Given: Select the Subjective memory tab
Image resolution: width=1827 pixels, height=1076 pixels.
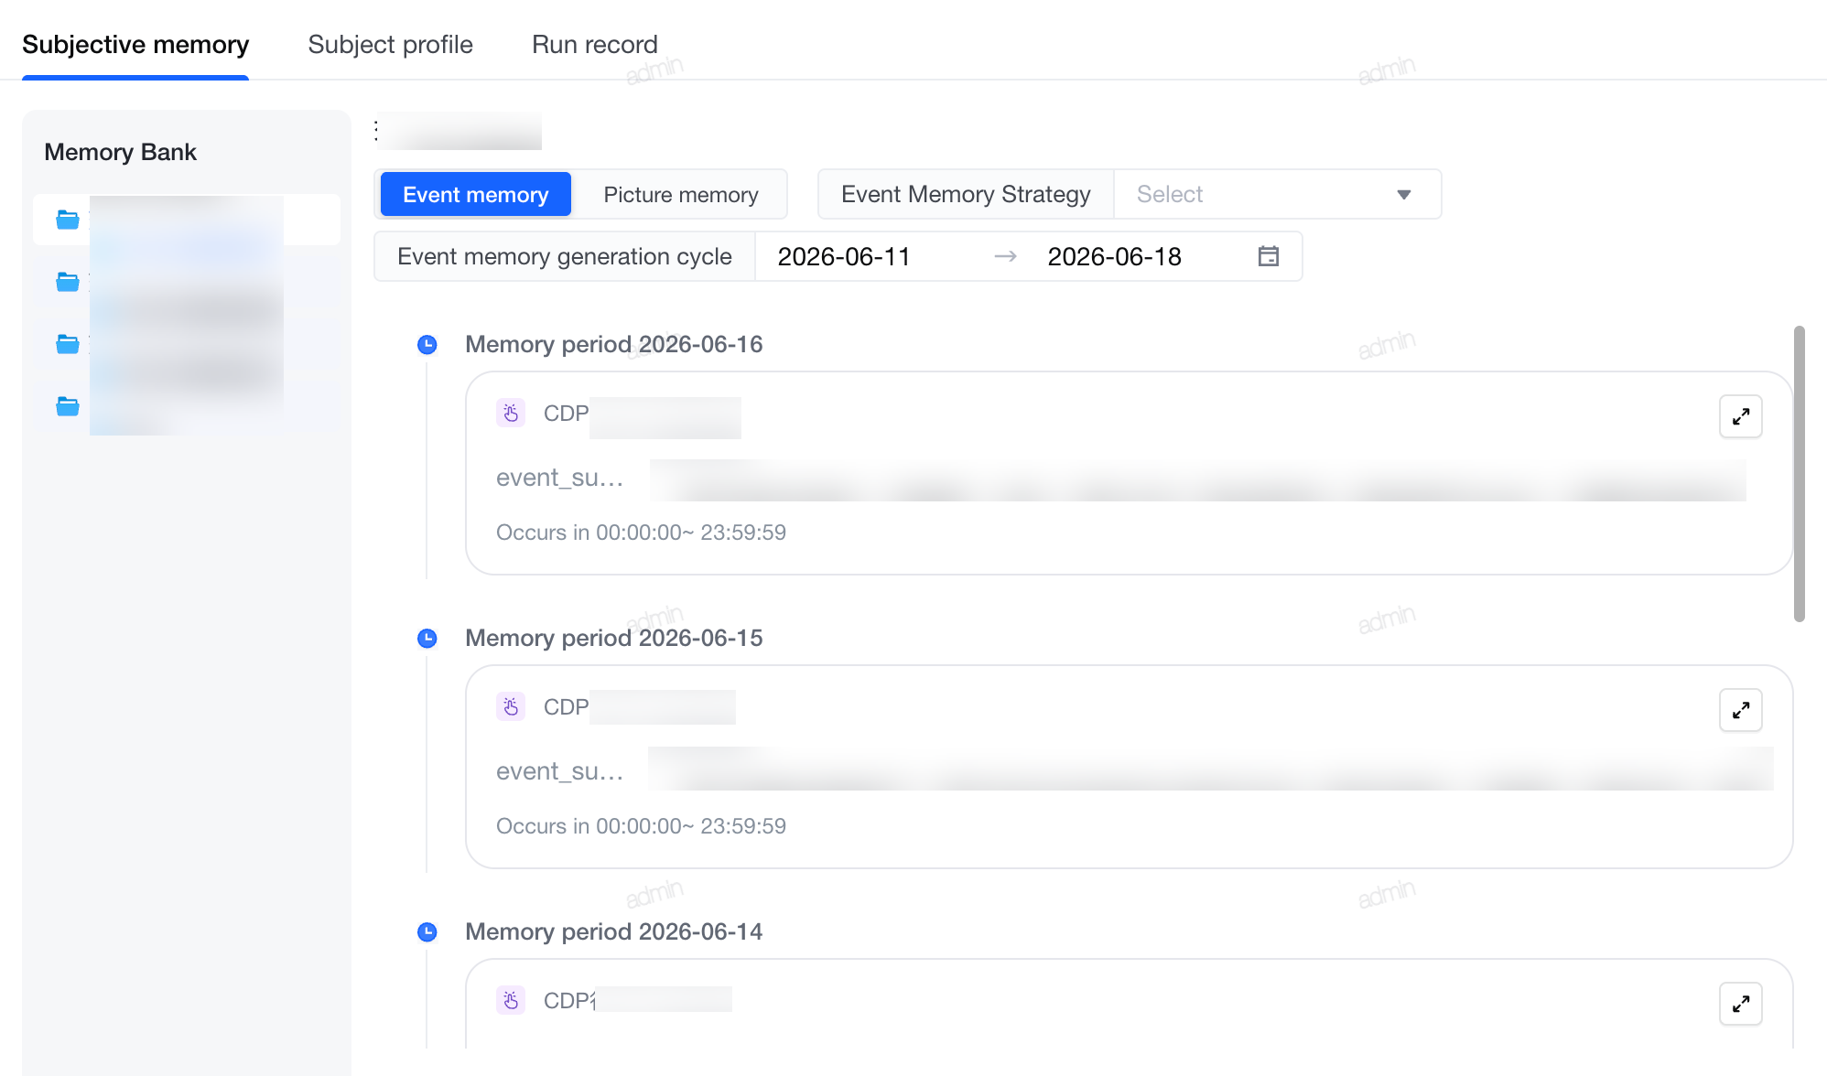Looking at the screenshot, I should click(x=135, y=44).
